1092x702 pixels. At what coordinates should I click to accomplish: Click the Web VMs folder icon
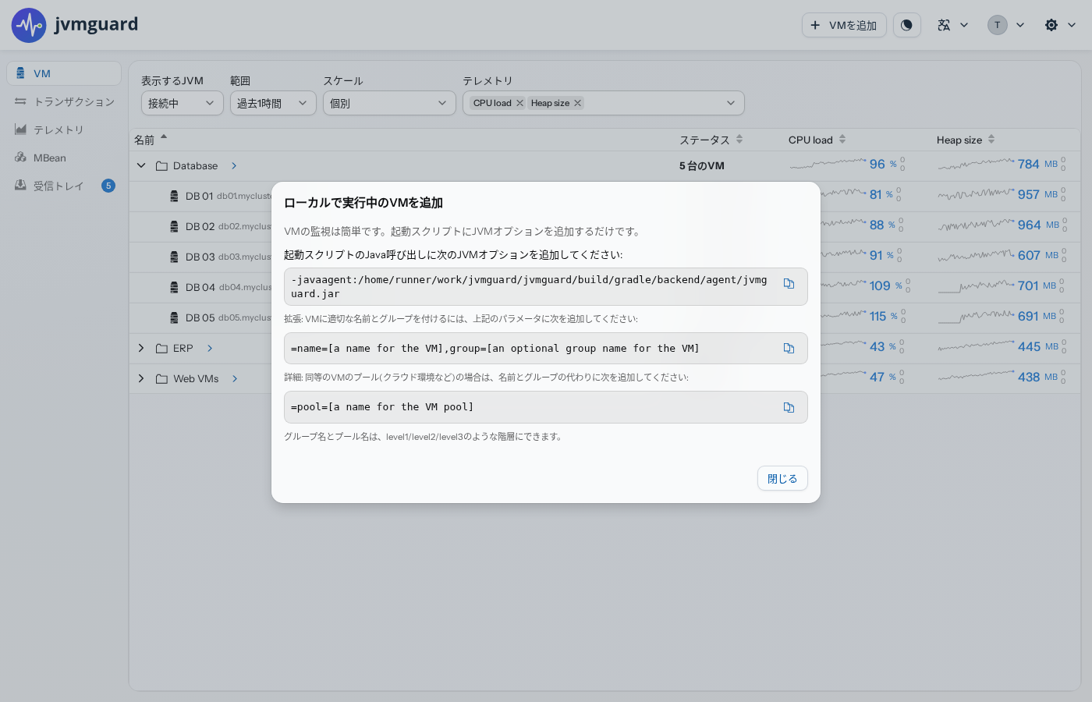click(x=162, y=379)
